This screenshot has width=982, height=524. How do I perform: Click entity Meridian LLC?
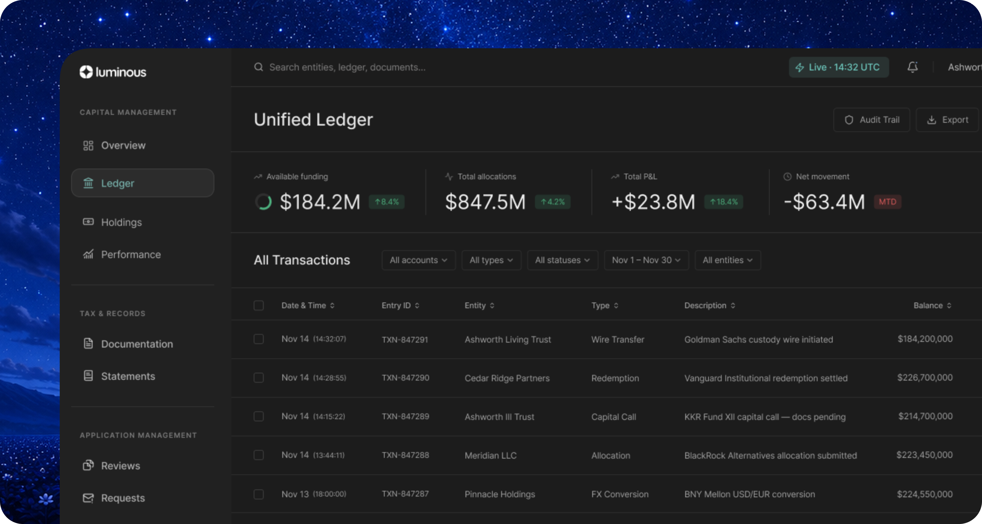coord(490,455)
